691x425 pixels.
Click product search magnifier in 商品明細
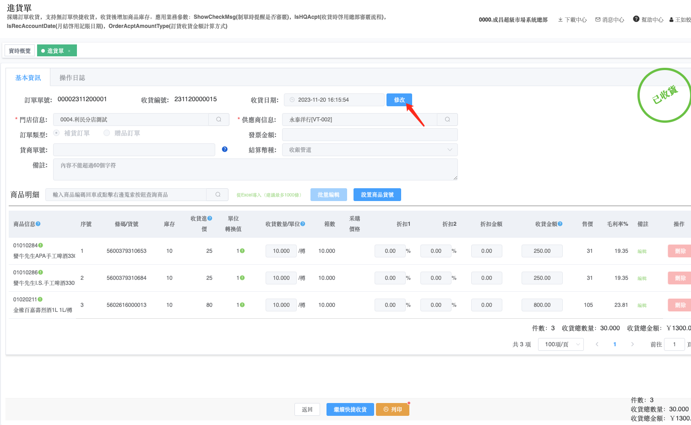coord(218,195)
